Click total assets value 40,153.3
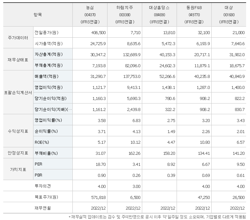This screenshot has width=250, height=220. coord(167,55)
